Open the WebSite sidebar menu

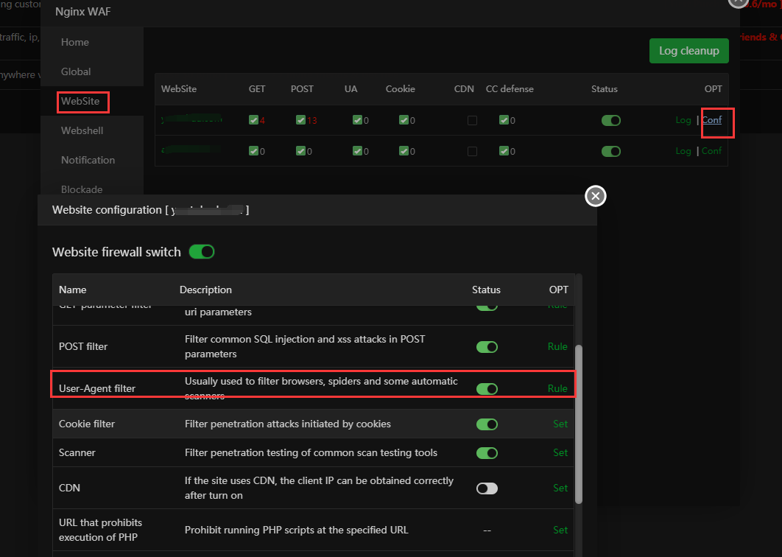(x=80, y=101)
